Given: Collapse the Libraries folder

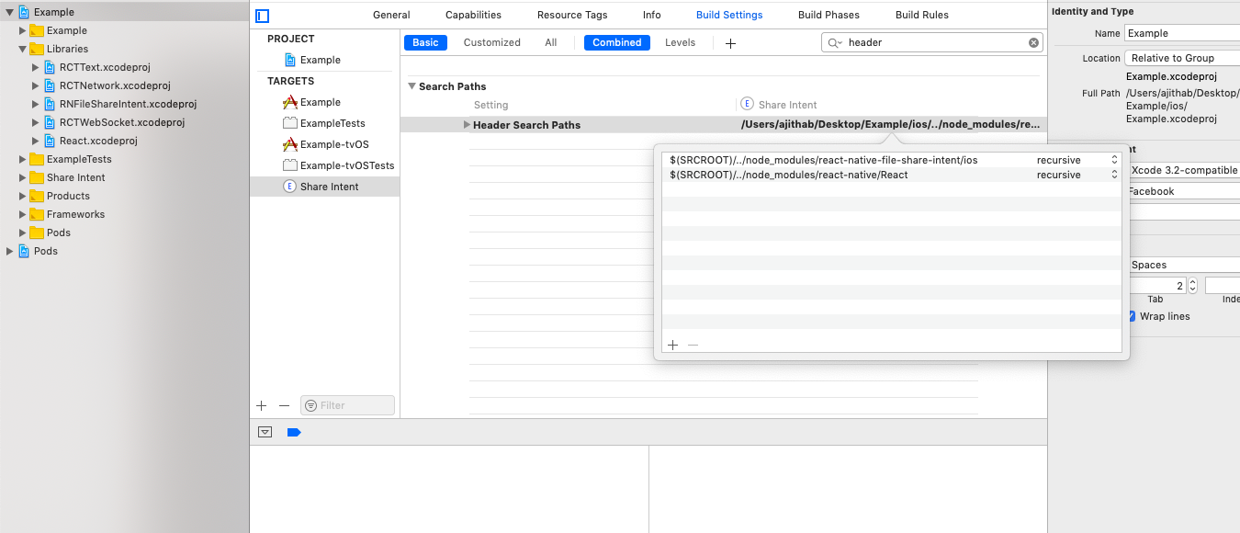Looking at the screenshot, I should pyautogui.click(x=23, y=49).
